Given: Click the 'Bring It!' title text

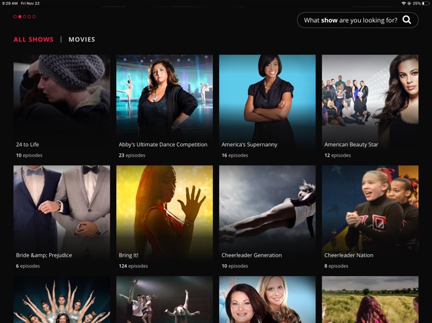Looking at the screenshot, I should point(128,255).
